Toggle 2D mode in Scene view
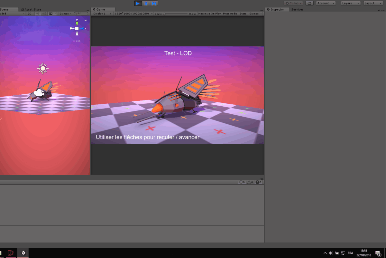The width and height of the screenshot is (386, 258). pyautogui.click(x=30, y=14)
